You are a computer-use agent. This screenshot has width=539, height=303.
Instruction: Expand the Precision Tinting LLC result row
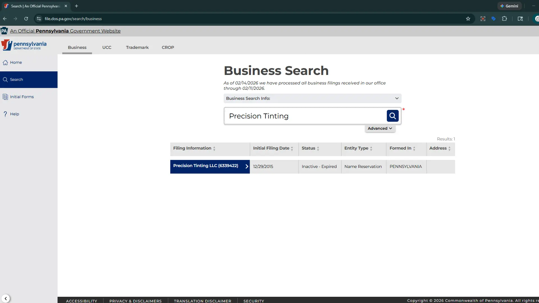point(246,166)
